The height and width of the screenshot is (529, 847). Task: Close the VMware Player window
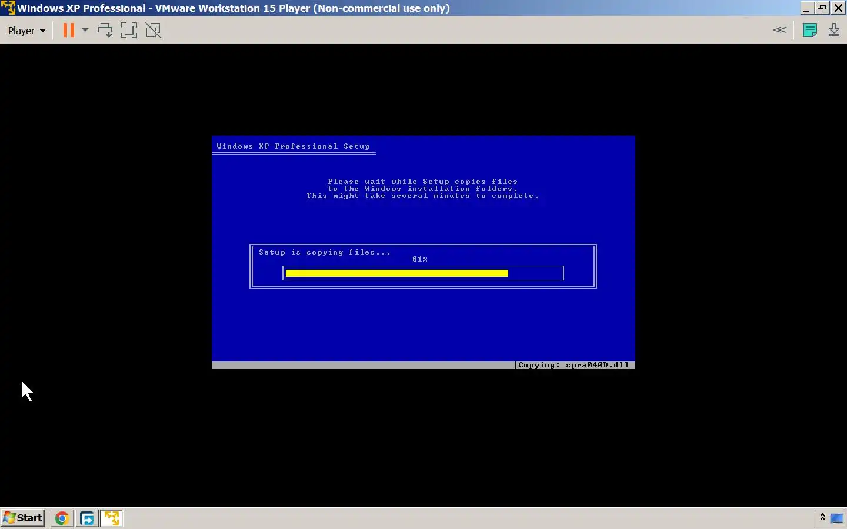click(x=838, y=8)
